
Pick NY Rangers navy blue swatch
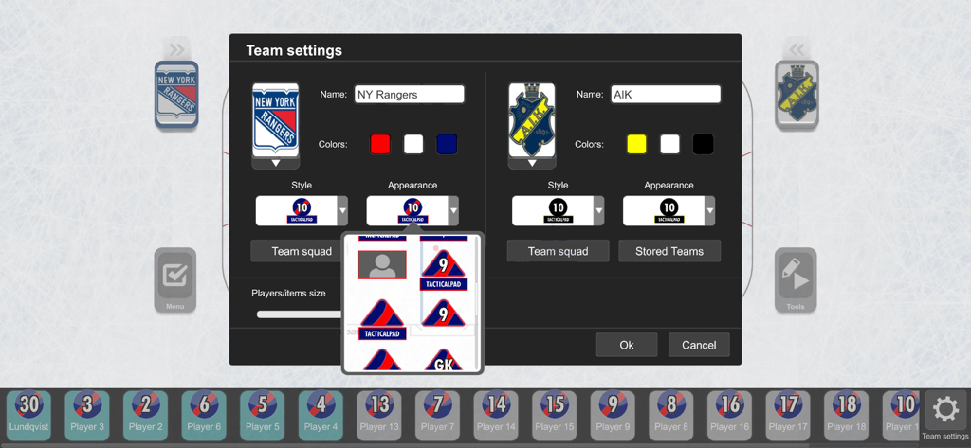tap(447, 144)
